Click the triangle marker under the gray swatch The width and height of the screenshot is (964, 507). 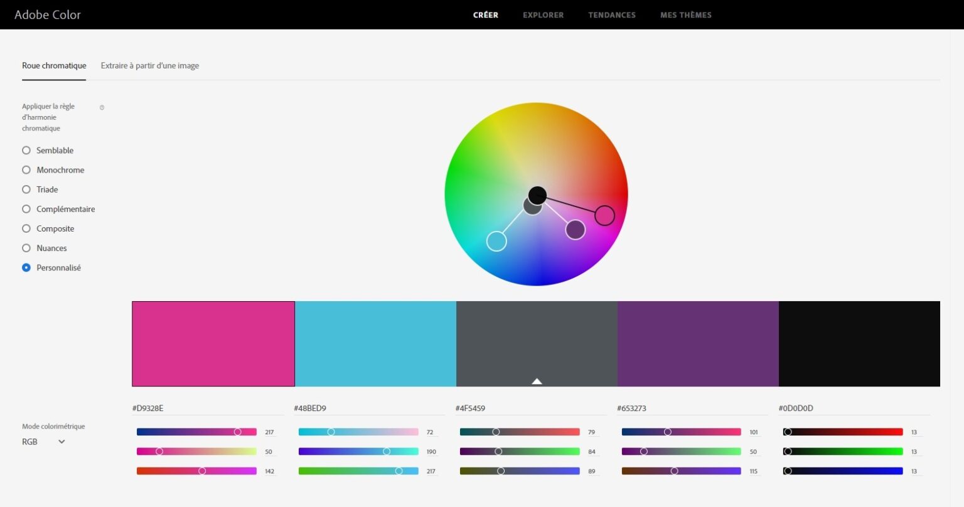pyautogui.click(x=537, y=381)
